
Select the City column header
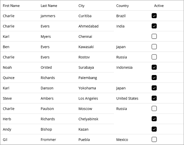point(82,6)
